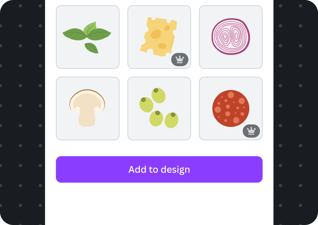Choose the green olives illustration
This screenshot has height=225, width=318.
click(x=159, y=109)
